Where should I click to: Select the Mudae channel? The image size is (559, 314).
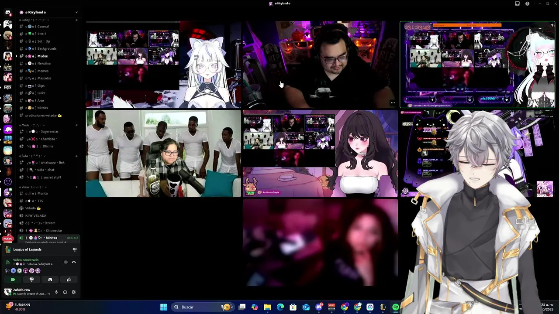pyautogui.click(x=48, y=56)
